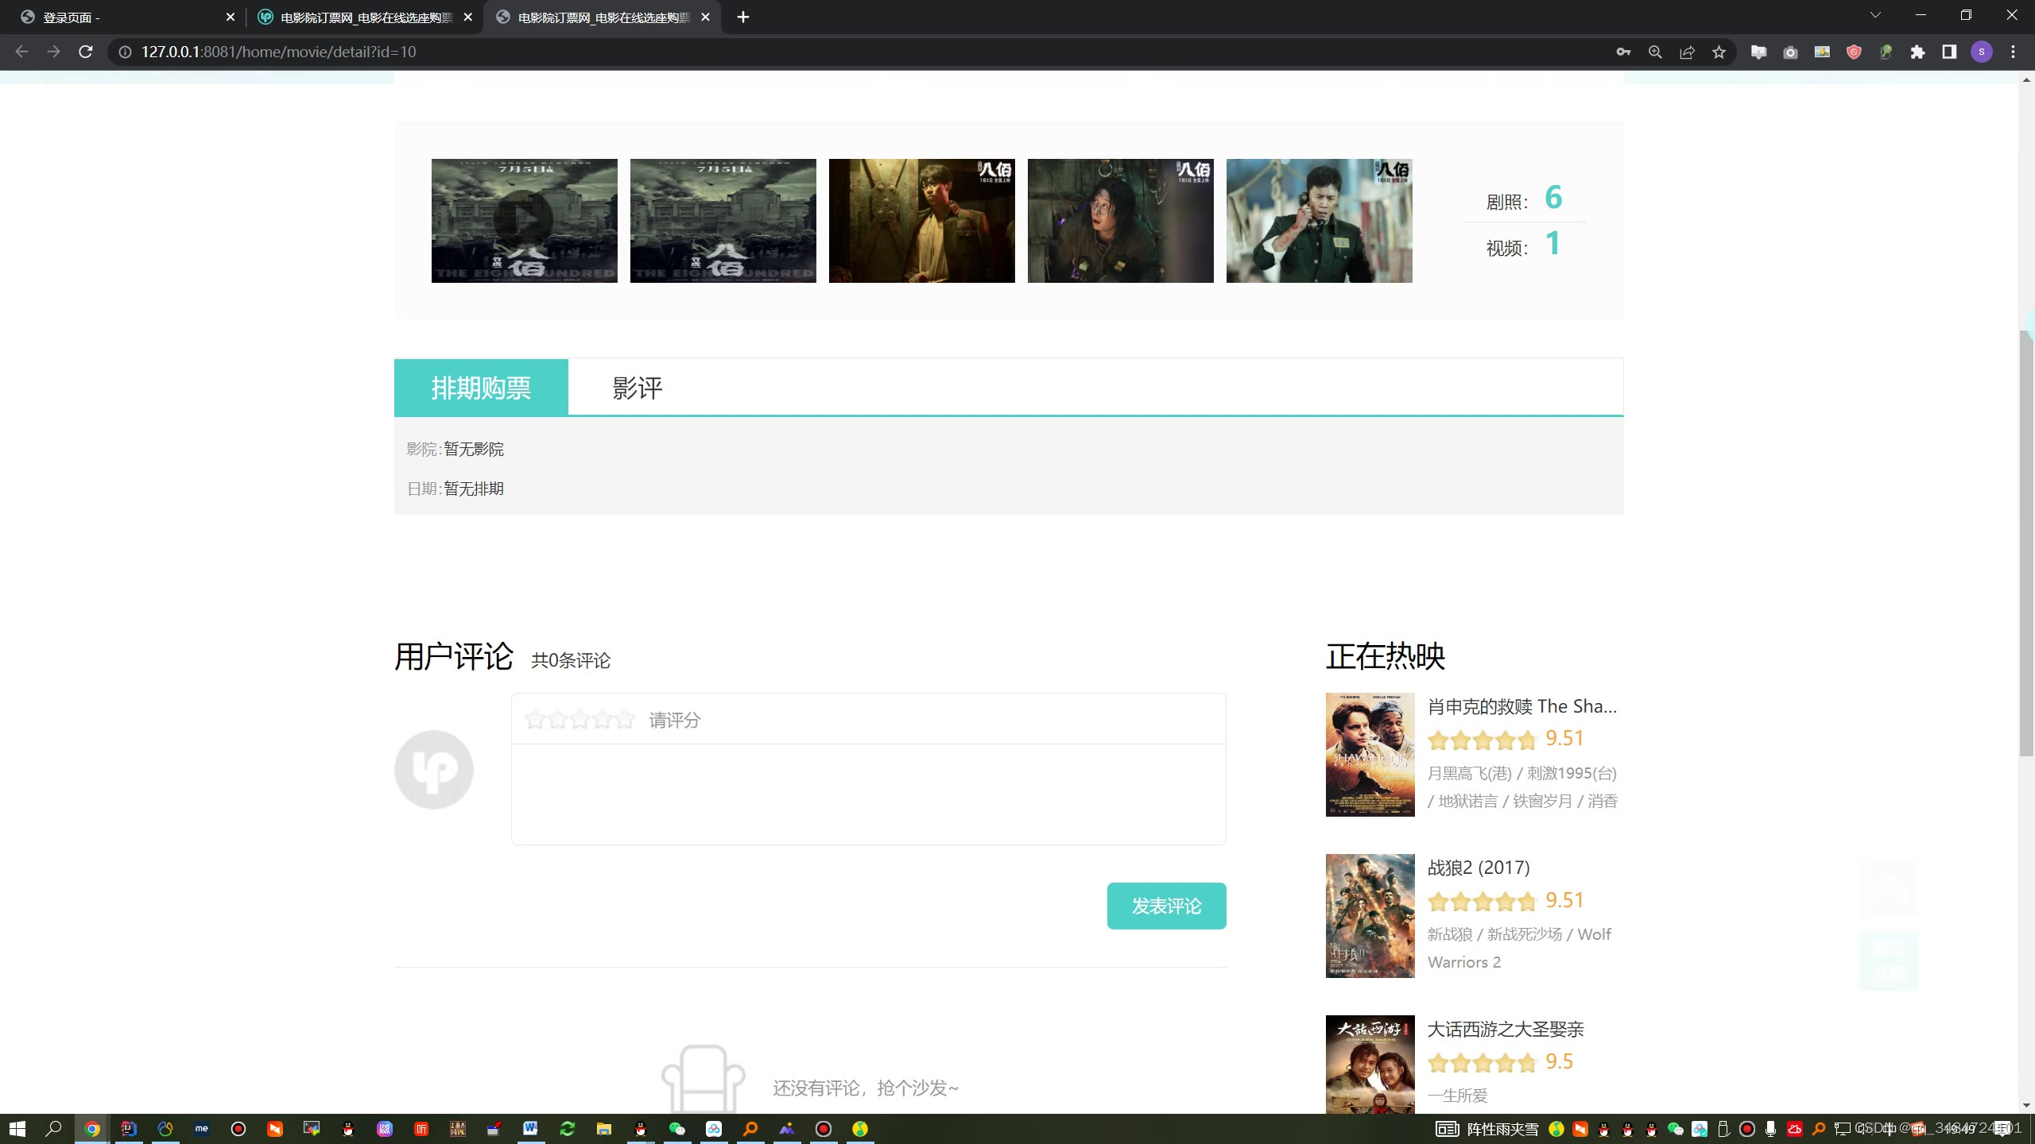
Task: Click the 9.51 rating of 肖申克的救赎
Action: [x=1564, y=739]
